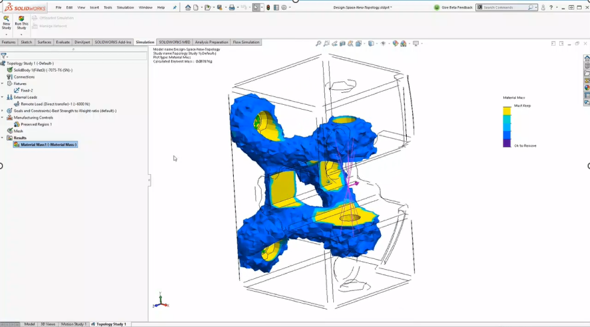Click the Open file icon
Screen dimensions: 590x327
tap(207, 7)
